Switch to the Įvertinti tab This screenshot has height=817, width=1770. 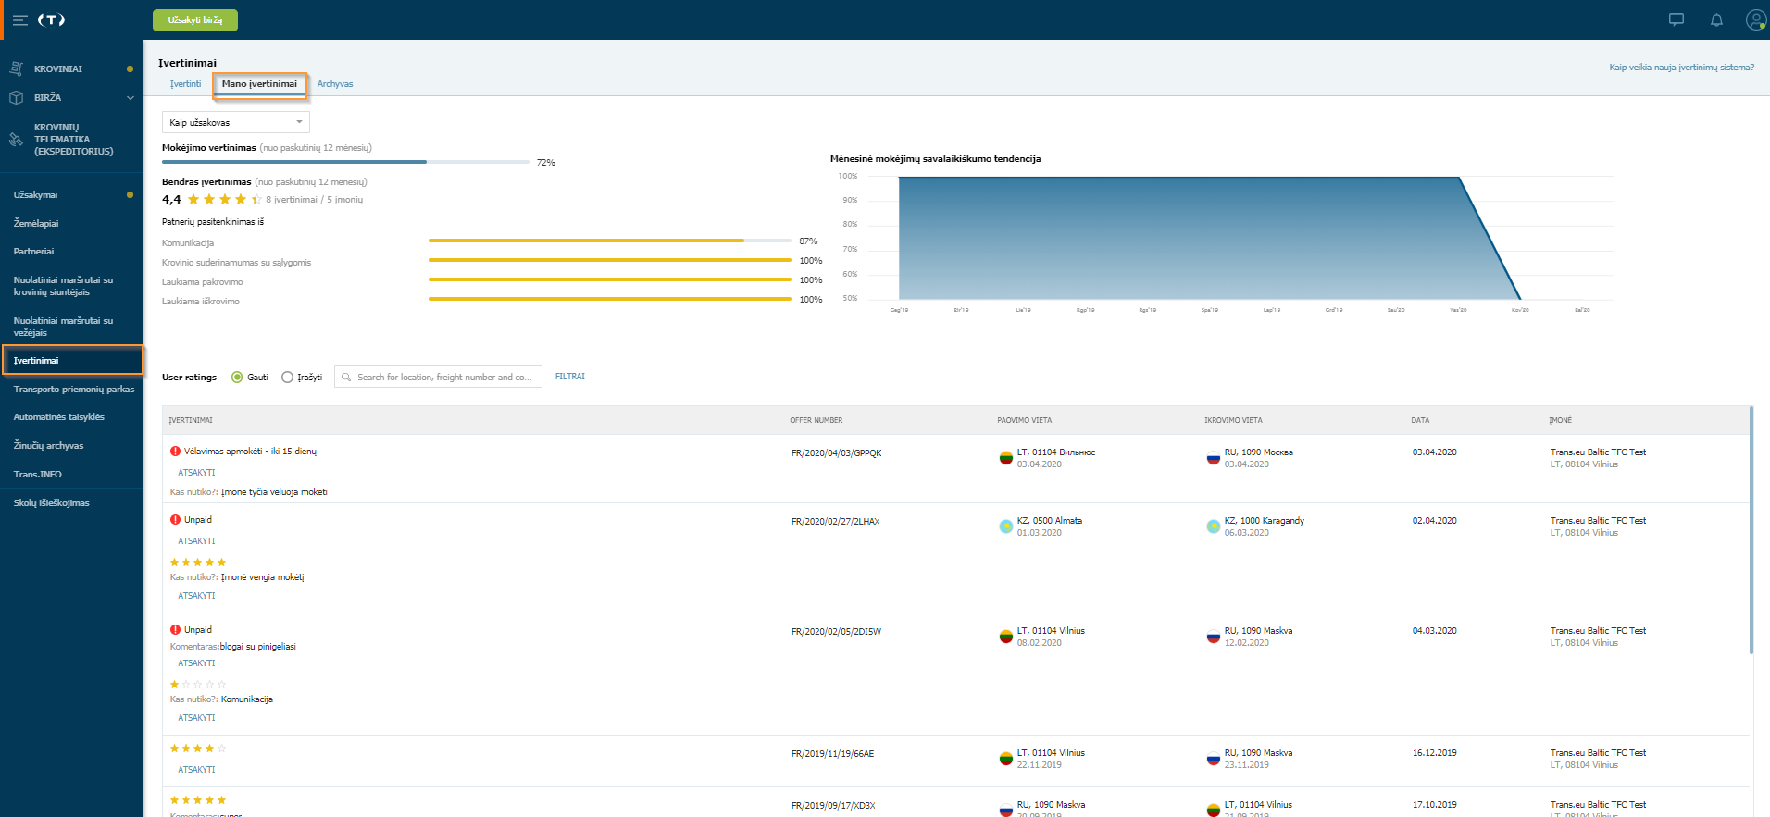click(x=185, y=84)
